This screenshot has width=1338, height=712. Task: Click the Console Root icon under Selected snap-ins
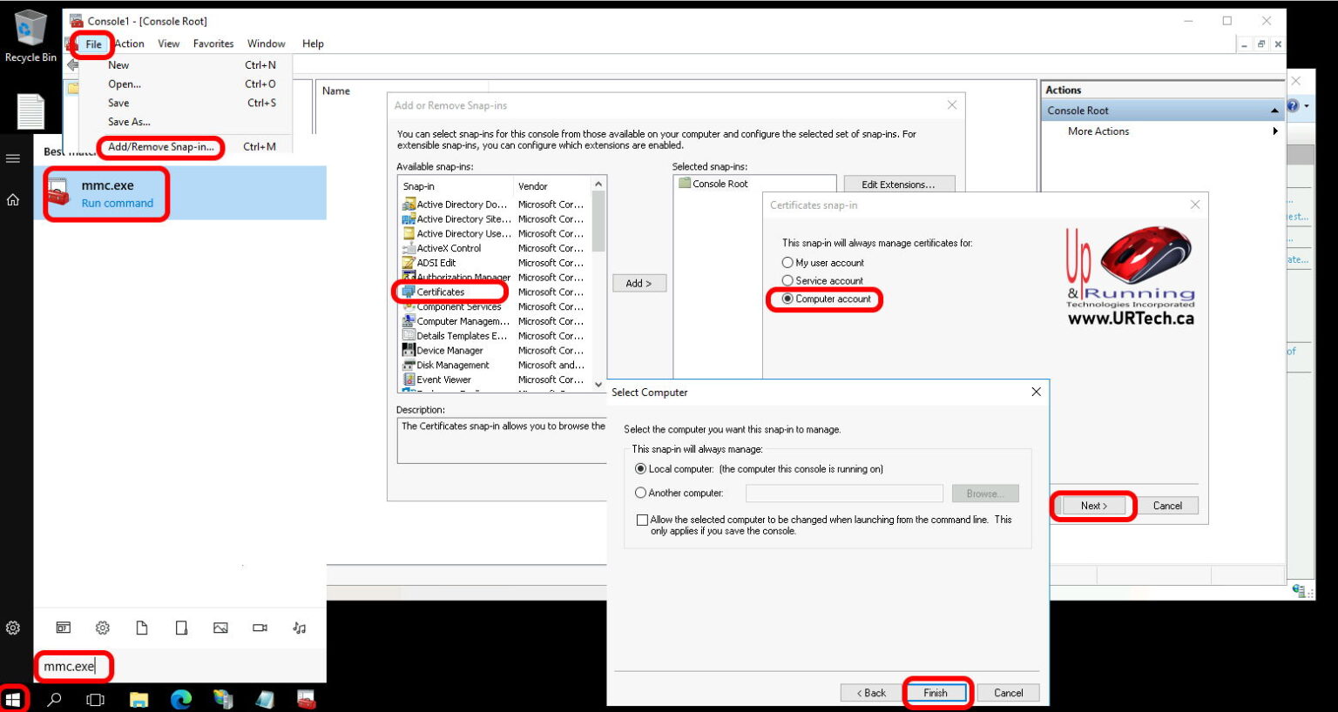pos(686,184)
